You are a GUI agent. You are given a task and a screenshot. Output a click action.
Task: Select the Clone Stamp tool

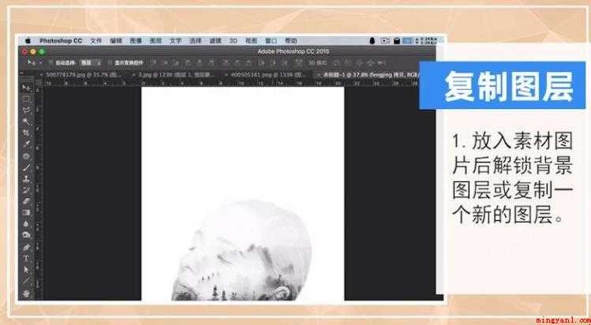click(27, 178)
